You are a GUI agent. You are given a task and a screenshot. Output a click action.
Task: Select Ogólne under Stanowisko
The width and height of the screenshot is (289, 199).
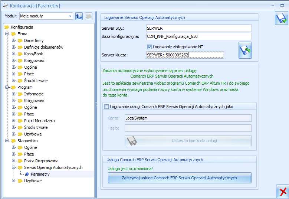pyautogui.click(x=30, y=147)
